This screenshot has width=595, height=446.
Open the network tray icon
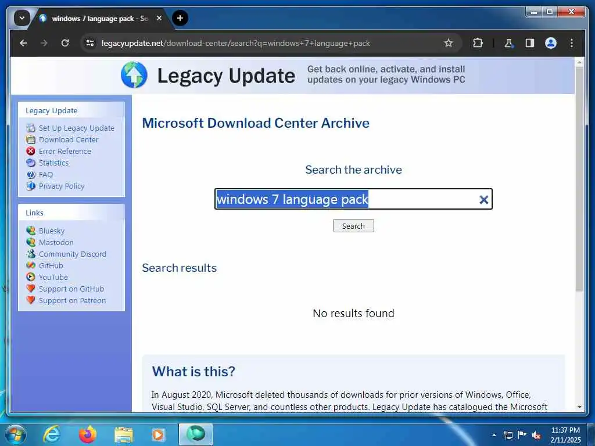pyautogui.click(x=508, y=435)
